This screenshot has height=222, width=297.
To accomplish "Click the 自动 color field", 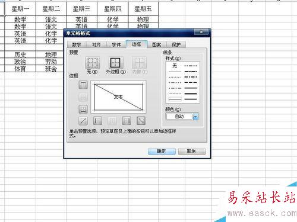I will point(179,117).
